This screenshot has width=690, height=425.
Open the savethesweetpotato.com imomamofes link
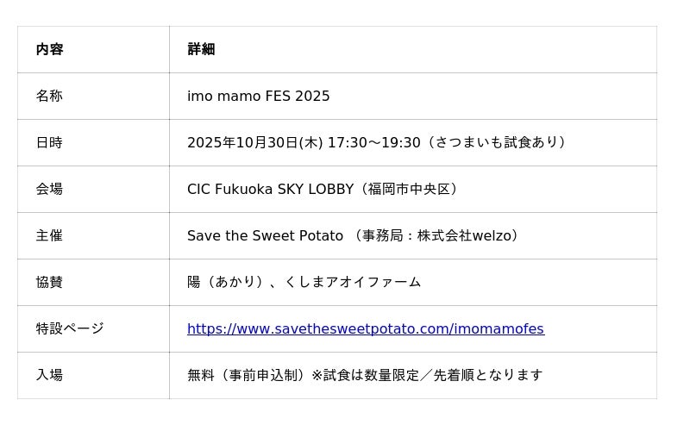pos(365,328)
